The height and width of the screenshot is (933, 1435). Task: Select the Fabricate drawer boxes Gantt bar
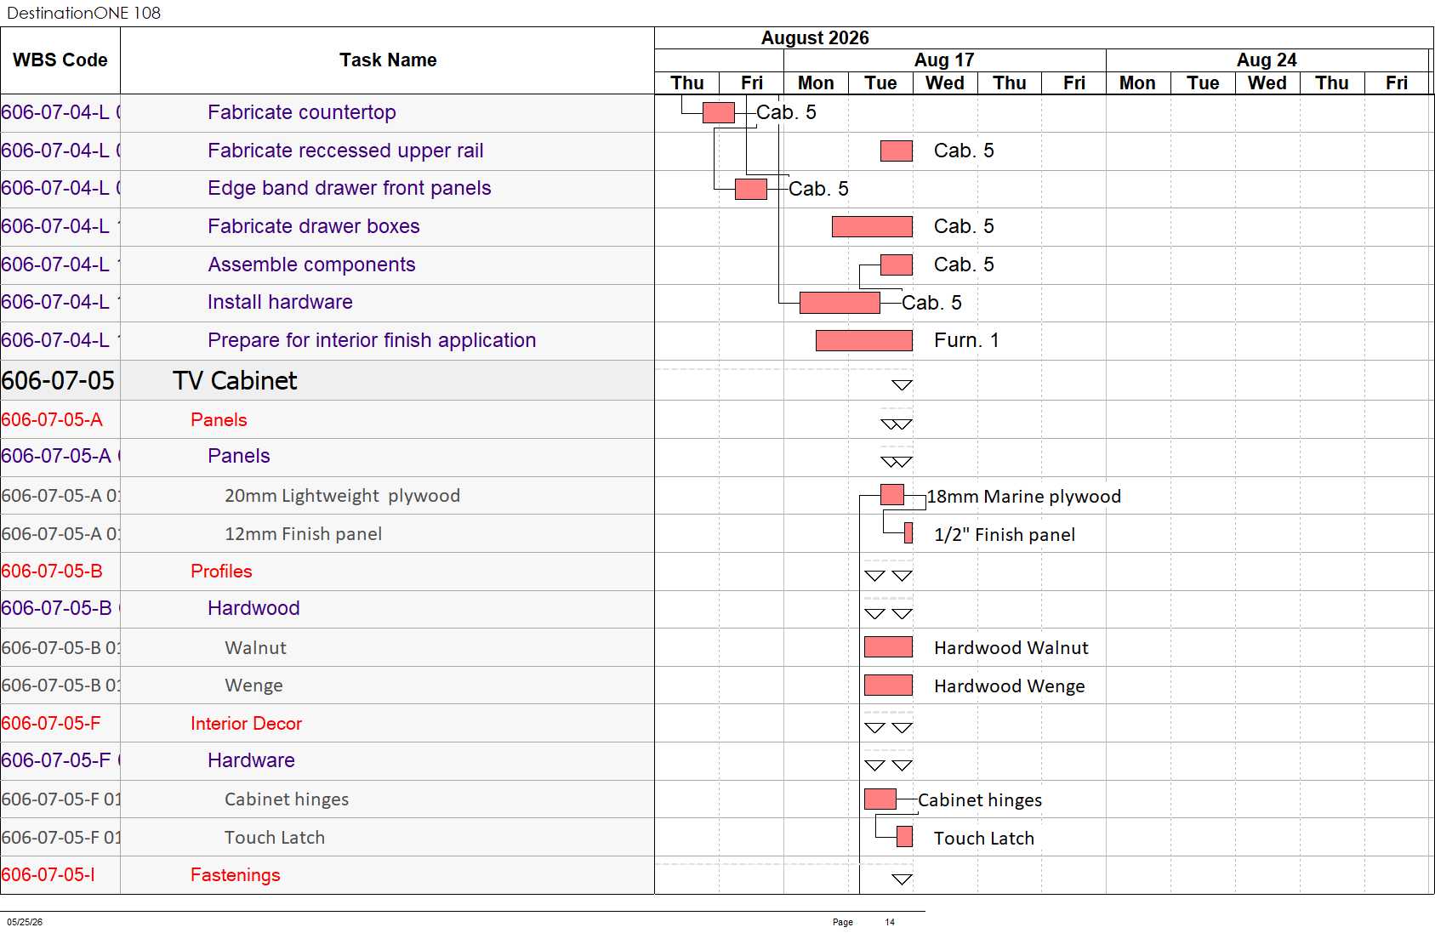point(872,226)
